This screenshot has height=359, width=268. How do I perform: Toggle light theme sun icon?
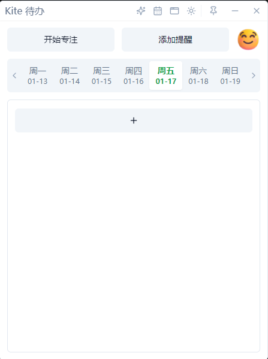191,11
